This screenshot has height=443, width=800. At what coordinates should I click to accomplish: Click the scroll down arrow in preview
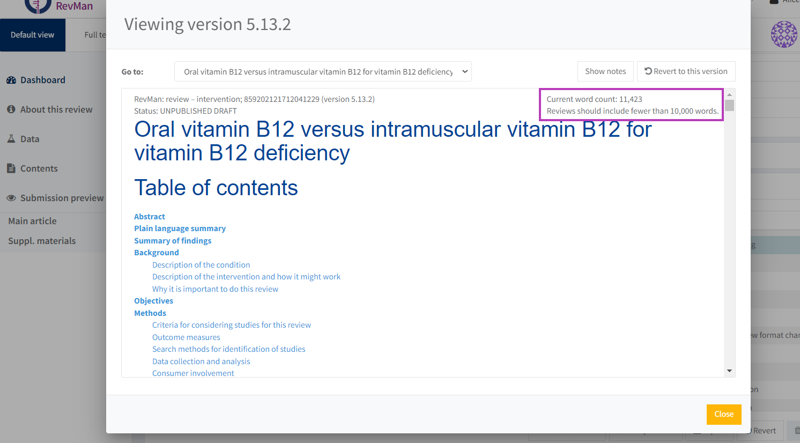pos(729,371)
